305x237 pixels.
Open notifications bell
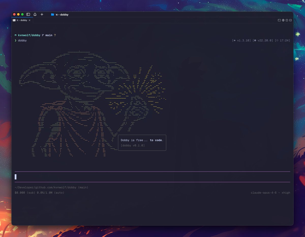(x=35, y=15)
